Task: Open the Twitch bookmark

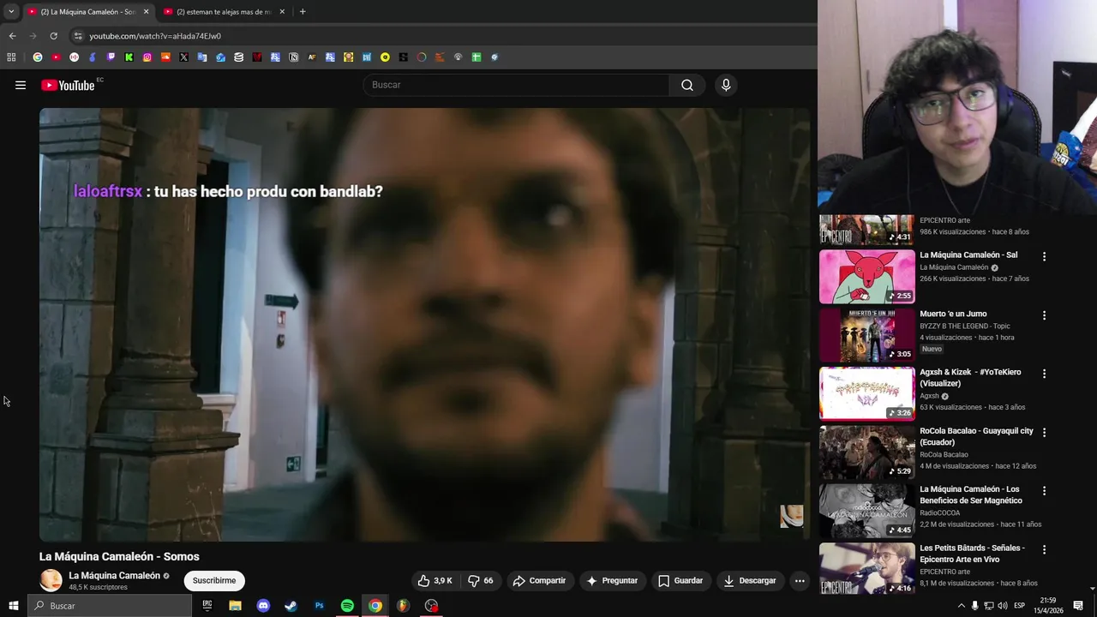Action: pyautogui.click(x=111, y=57)
